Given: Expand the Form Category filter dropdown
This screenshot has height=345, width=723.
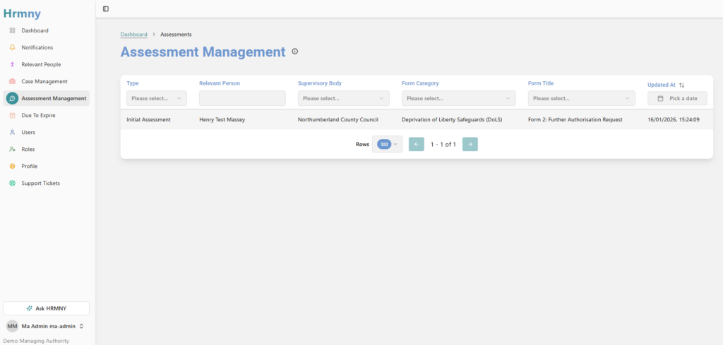Looking at the screenshot, I should [458, 98].
